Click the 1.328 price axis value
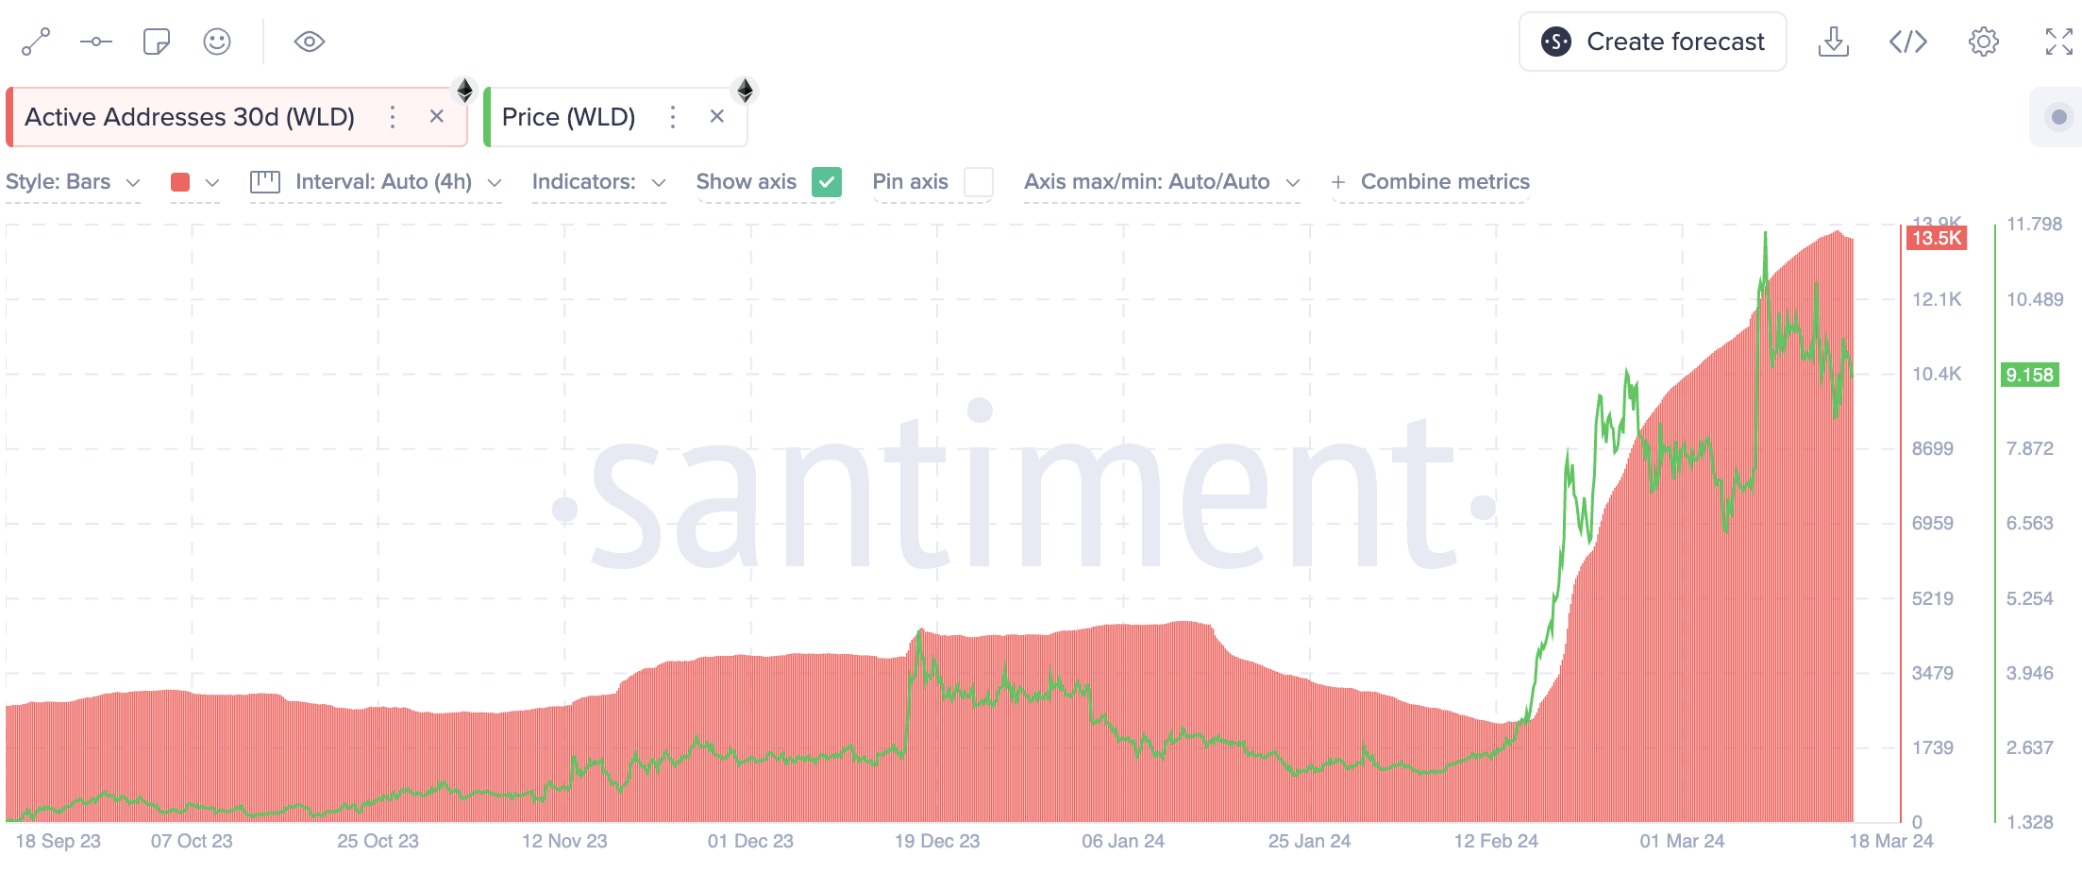Image resolution: width=2082 pixels, height=872 pixels. (x=2030, y=822)
